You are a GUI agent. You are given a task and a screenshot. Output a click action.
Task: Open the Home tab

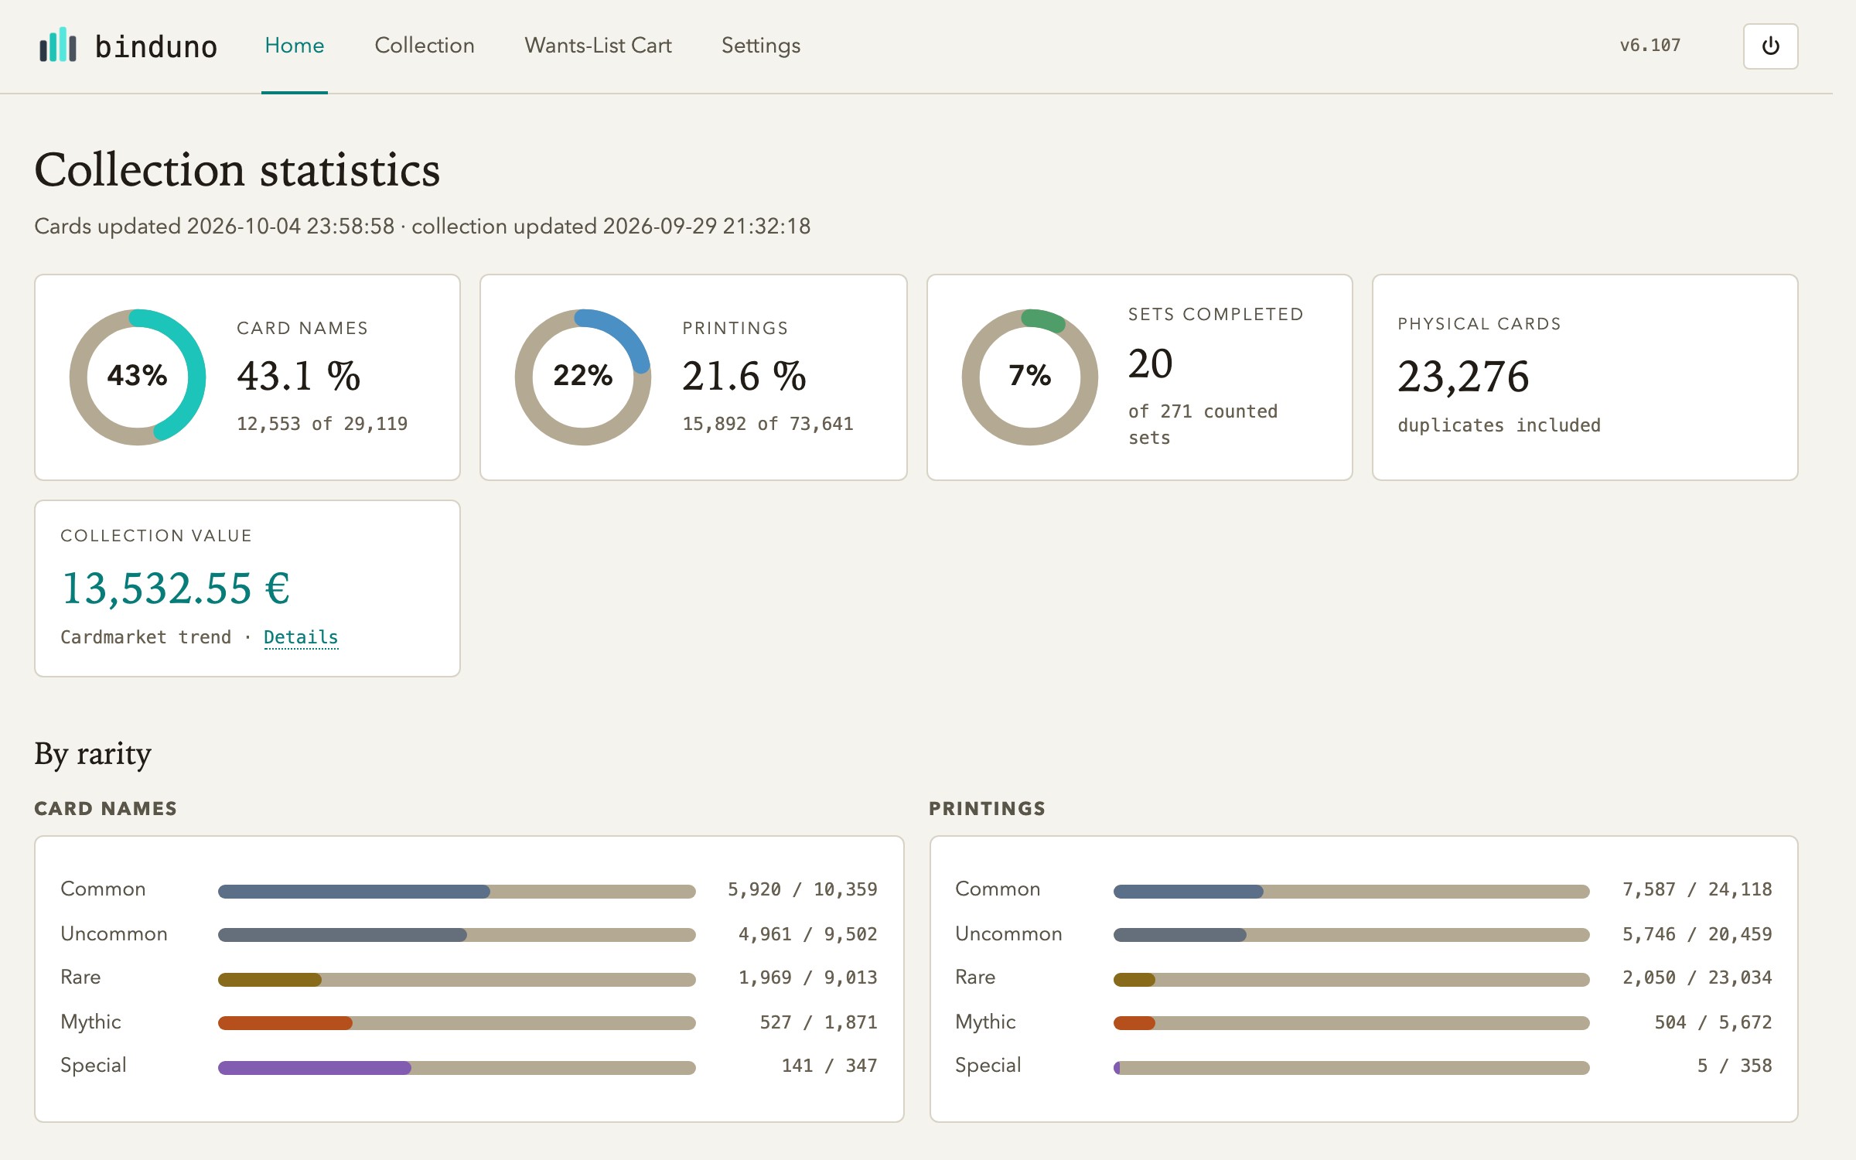pos(295,46)
